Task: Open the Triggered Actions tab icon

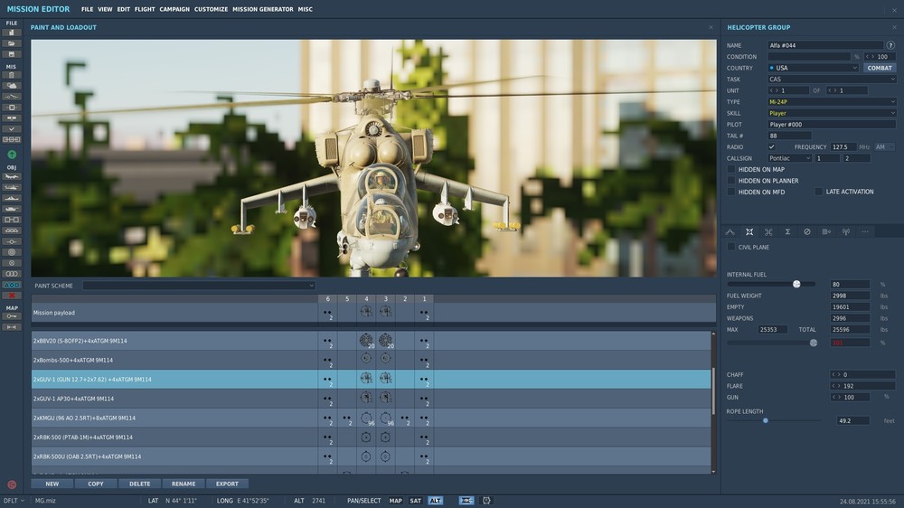Action: pyautogui.click(x=826, y=231)
